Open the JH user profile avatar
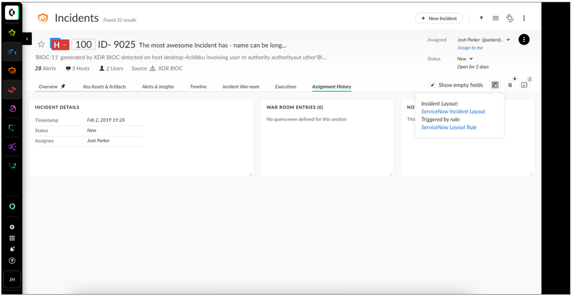 12,279
